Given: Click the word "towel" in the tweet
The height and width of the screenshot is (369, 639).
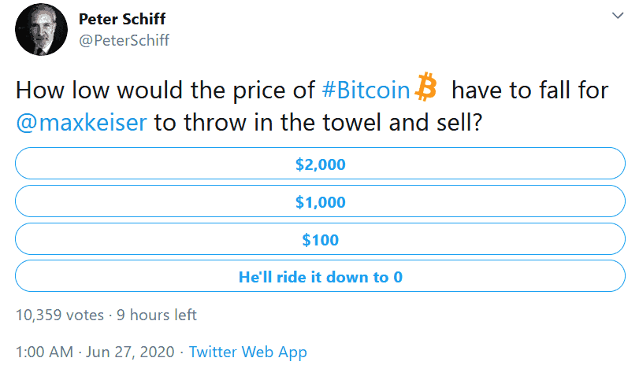Looking at the screenshot, I should 352,123.
